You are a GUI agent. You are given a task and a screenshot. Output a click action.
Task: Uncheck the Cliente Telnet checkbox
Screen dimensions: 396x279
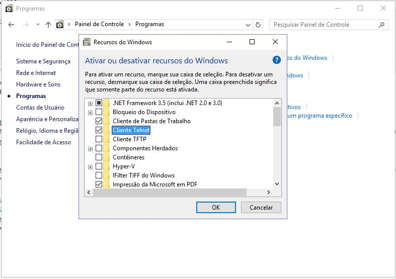tap(99, 130)
